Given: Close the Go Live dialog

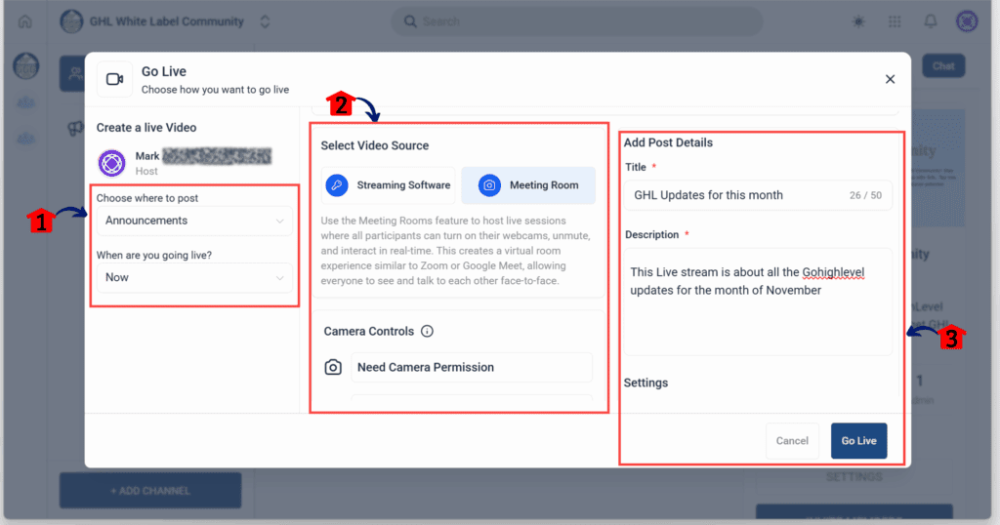Looking at the screenshot, I should pyautogui.click(x=890, y=79).
